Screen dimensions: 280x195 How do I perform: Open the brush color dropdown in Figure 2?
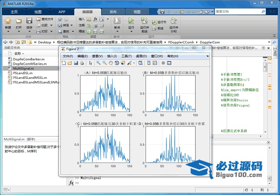point(134,63)
